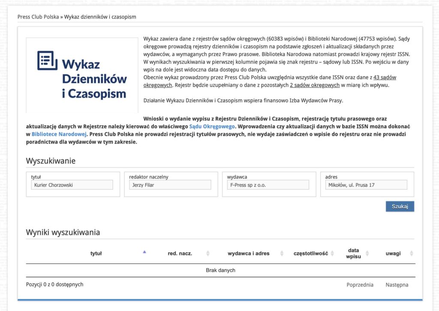This screenshot has width=439, height=311.
Task: Focus the redaktor naczelny input field
Action: click(x=170, y=185)
